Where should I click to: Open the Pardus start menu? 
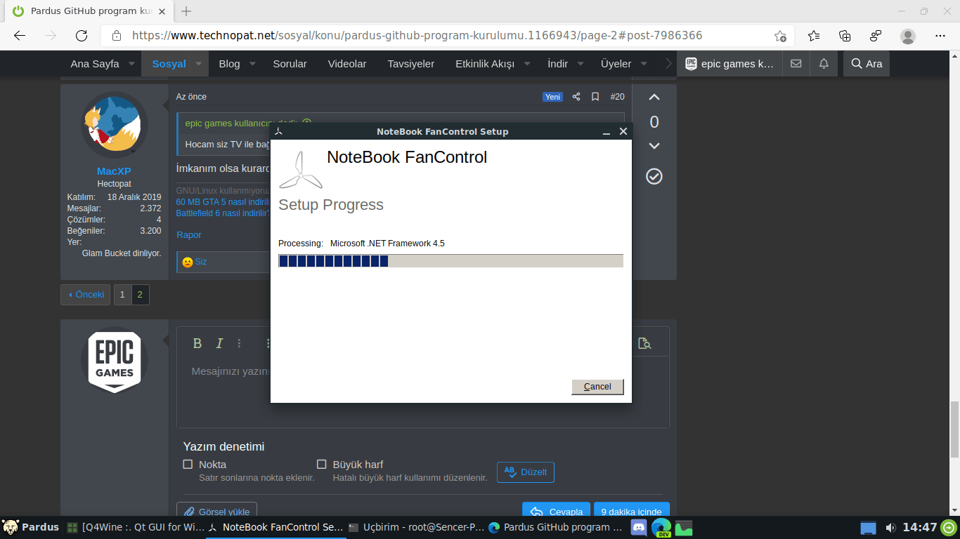(32, 528)
